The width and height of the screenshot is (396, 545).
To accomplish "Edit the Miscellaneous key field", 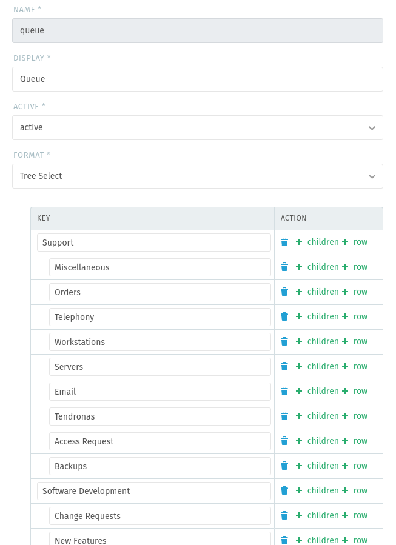I will pos(160,267).
